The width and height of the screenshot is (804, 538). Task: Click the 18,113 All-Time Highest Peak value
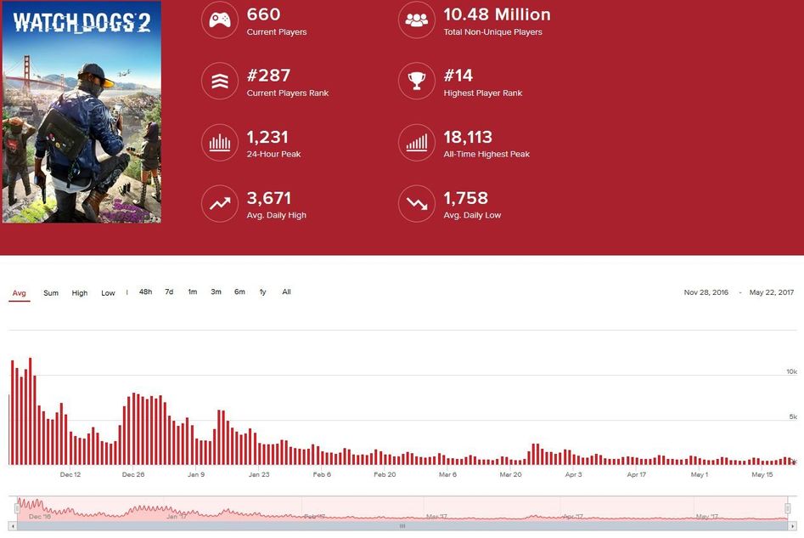click(x=468, y=137)
